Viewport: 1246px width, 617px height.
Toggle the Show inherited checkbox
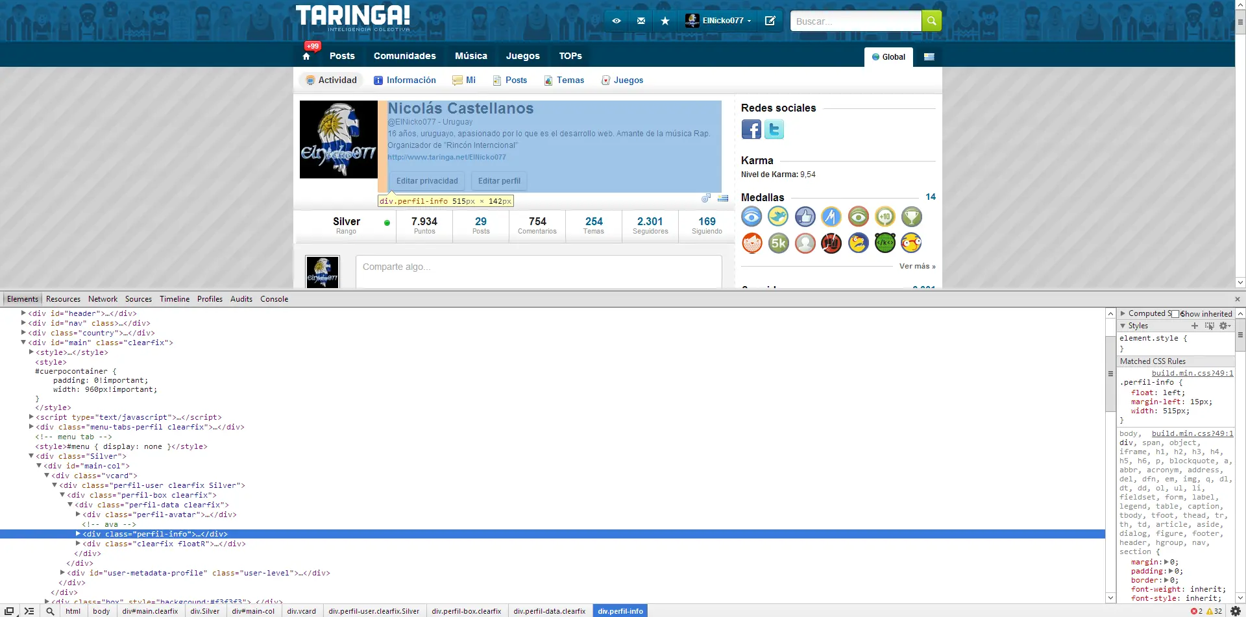coord(1175,314)
